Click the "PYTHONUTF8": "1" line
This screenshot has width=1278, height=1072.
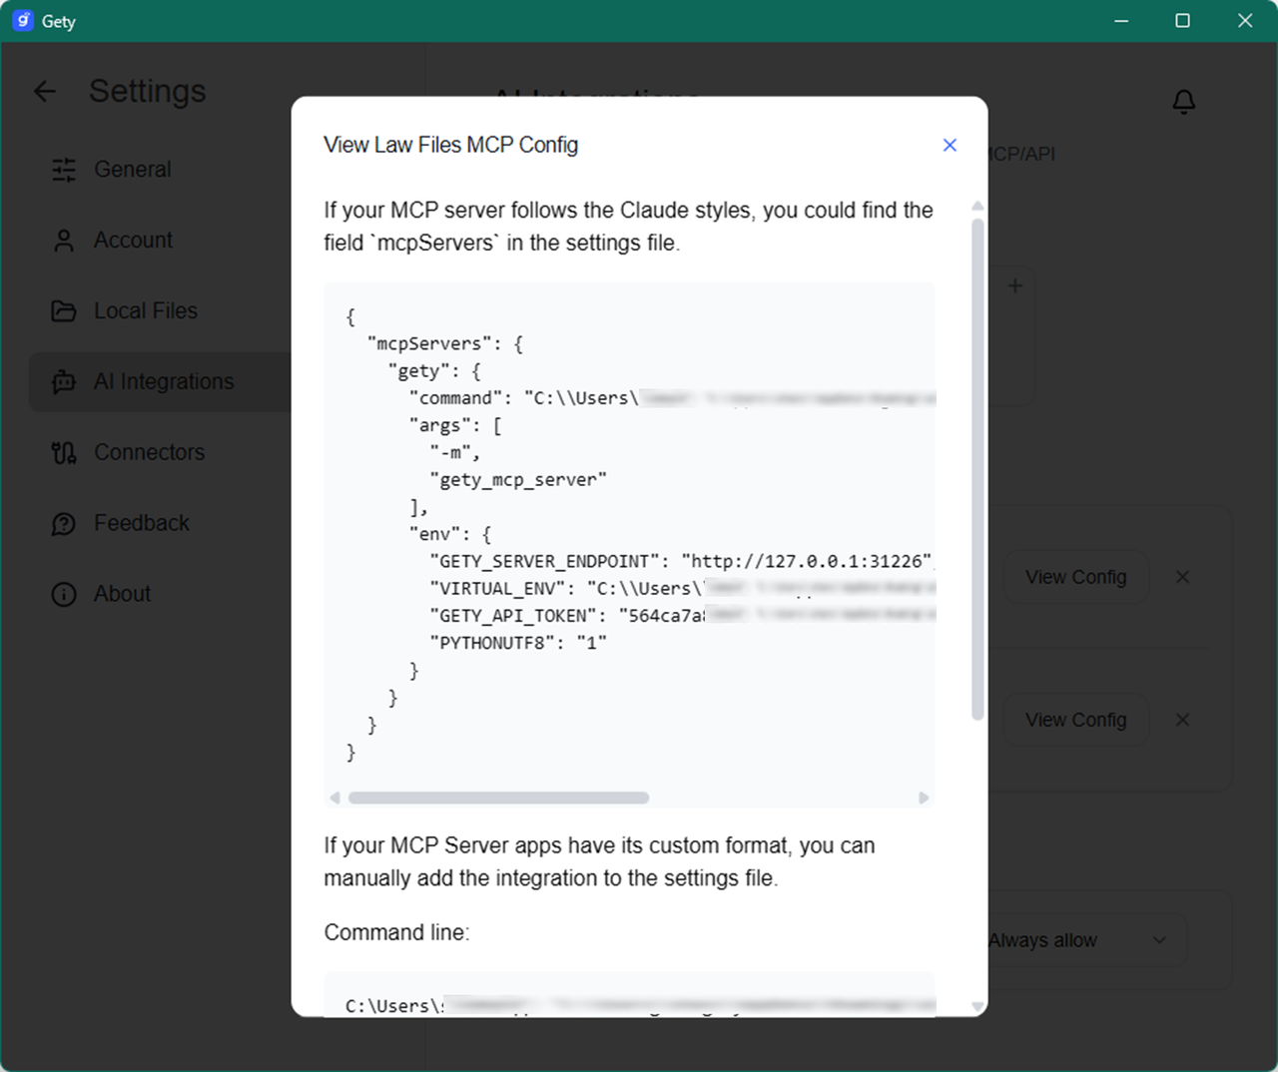coord(518,644)
